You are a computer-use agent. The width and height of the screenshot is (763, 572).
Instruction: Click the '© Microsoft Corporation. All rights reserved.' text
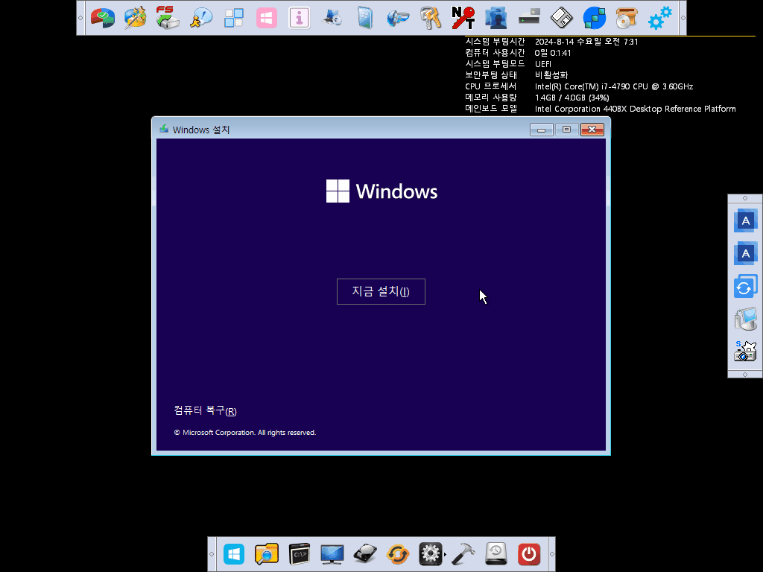click(244, 433)
